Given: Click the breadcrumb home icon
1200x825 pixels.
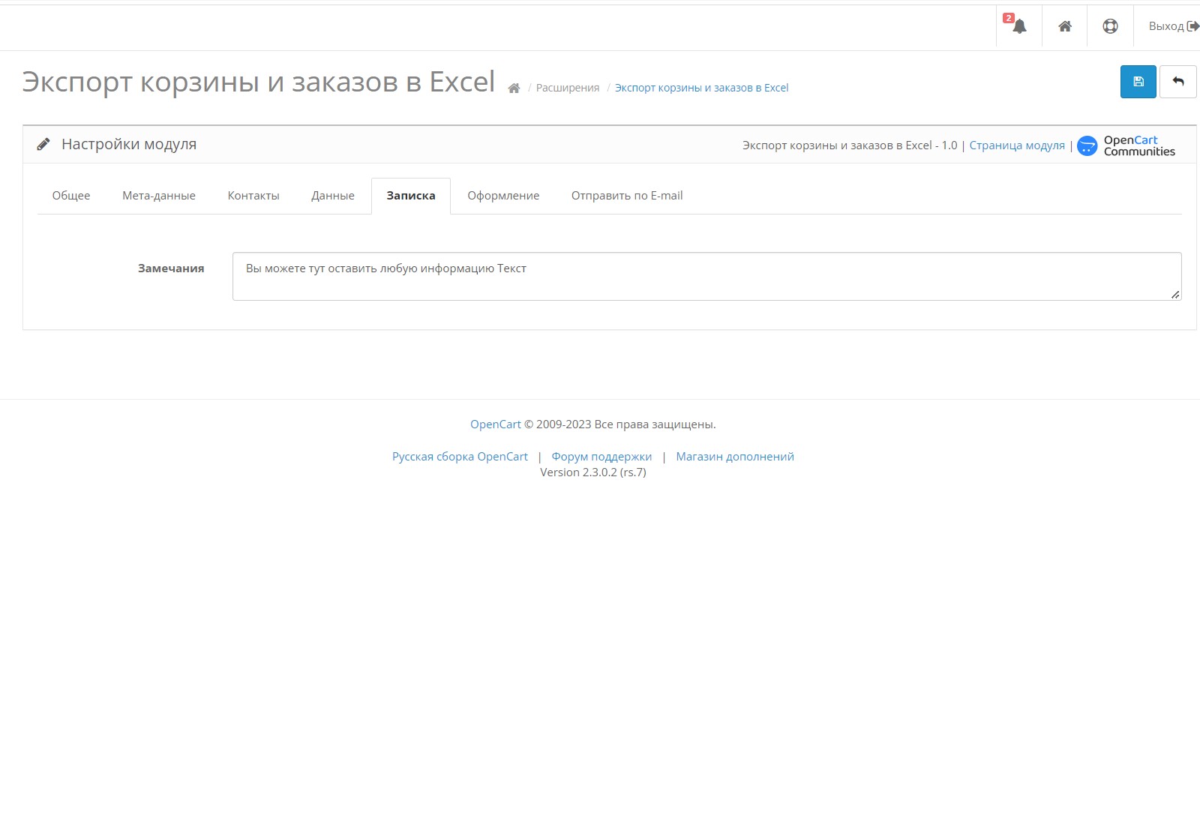Looking at the screenshot, I should tap(514, 88).
